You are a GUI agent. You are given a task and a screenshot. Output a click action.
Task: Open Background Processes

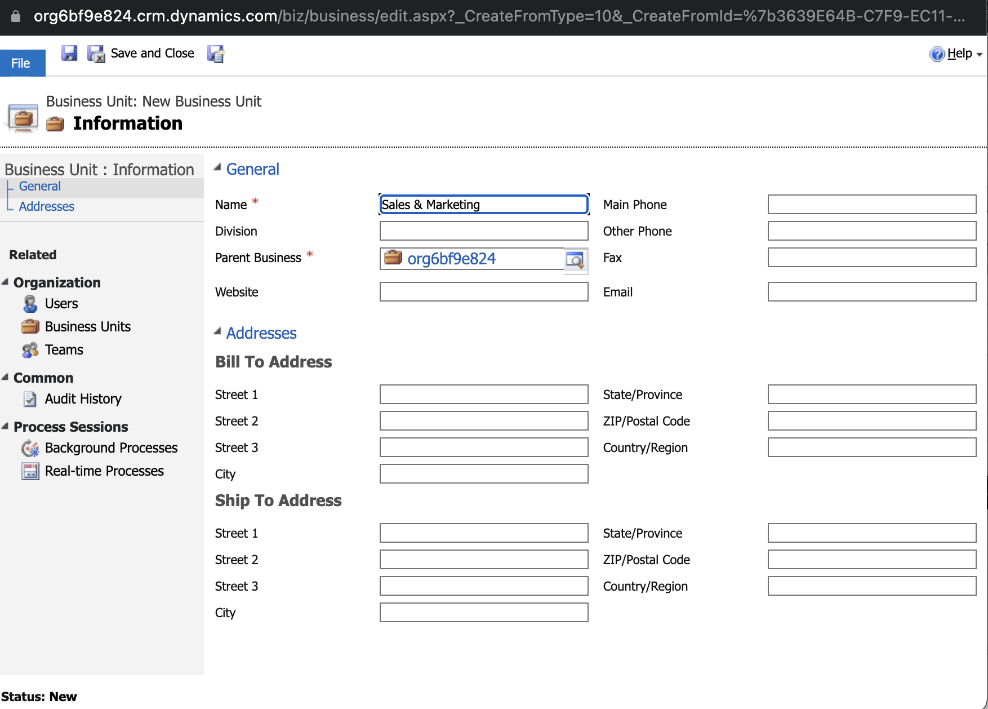(x=111, y=448)
